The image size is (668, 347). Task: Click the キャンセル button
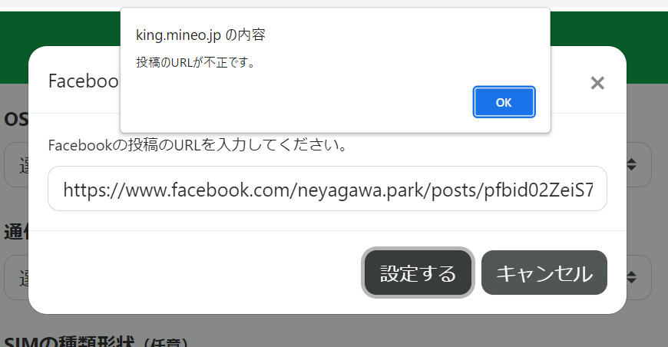[544, 273]
